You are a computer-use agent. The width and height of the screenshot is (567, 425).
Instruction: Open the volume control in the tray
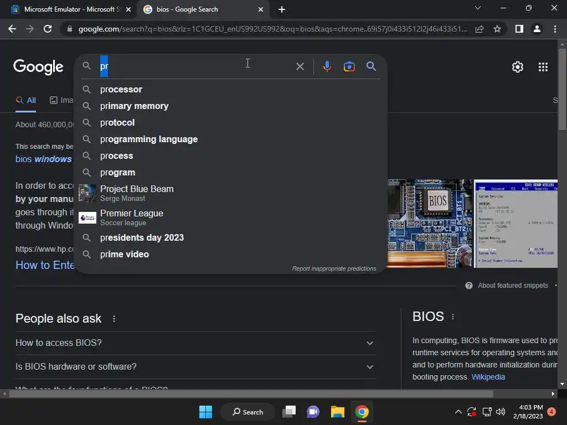[501, 412]
